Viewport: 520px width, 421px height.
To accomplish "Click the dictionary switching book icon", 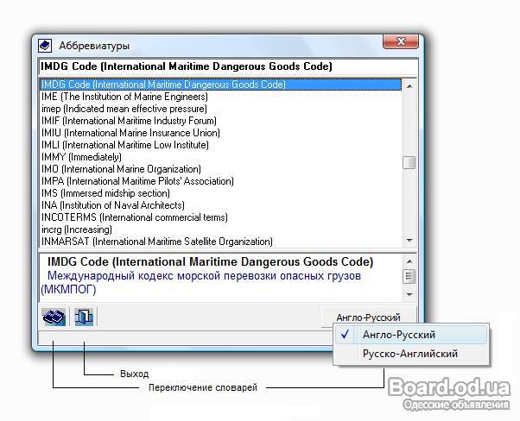I will (54, 317).
